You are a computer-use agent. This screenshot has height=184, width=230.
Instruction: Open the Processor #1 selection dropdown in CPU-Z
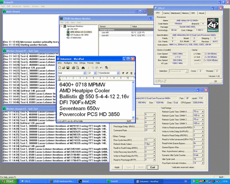[x=187, y=71]
